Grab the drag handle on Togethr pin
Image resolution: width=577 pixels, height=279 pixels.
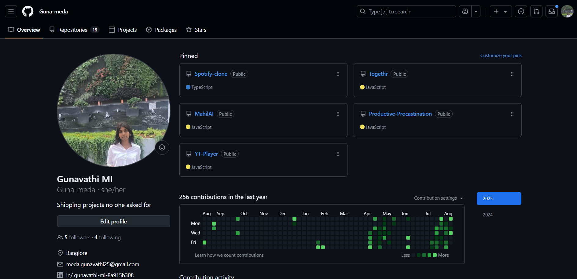[512, 74]
